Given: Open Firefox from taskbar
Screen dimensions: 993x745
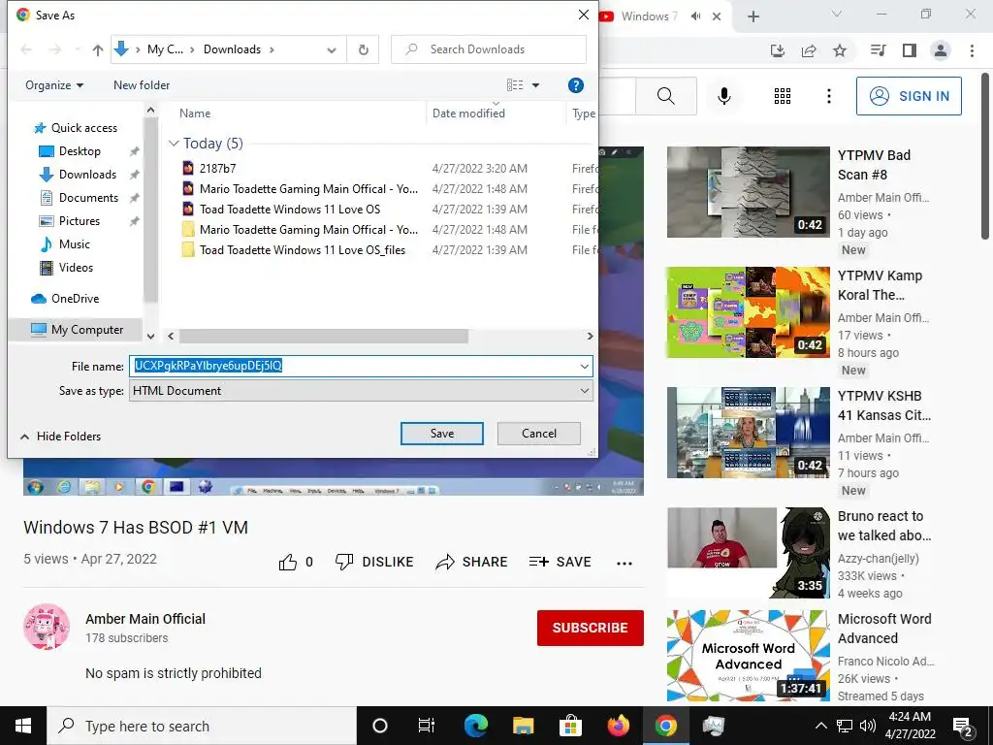Looking at the screenshot, I should 618,726.
